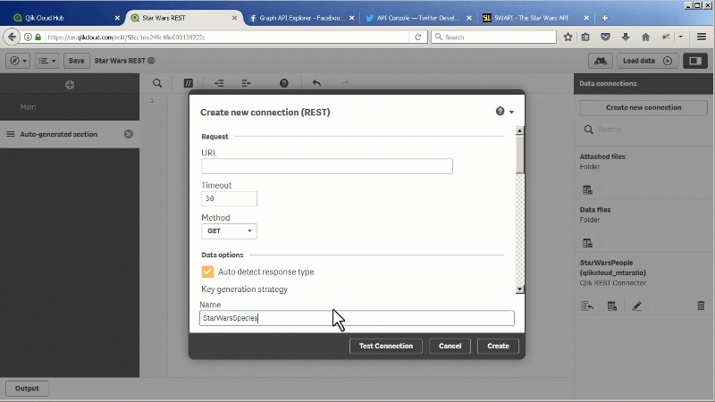Open the list menu dropdown beside Save
Screen dimensions: 715x402
(47, 61)
